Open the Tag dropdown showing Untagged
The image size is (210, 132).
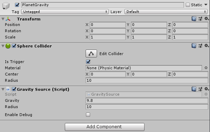click(x=65, y=12)
